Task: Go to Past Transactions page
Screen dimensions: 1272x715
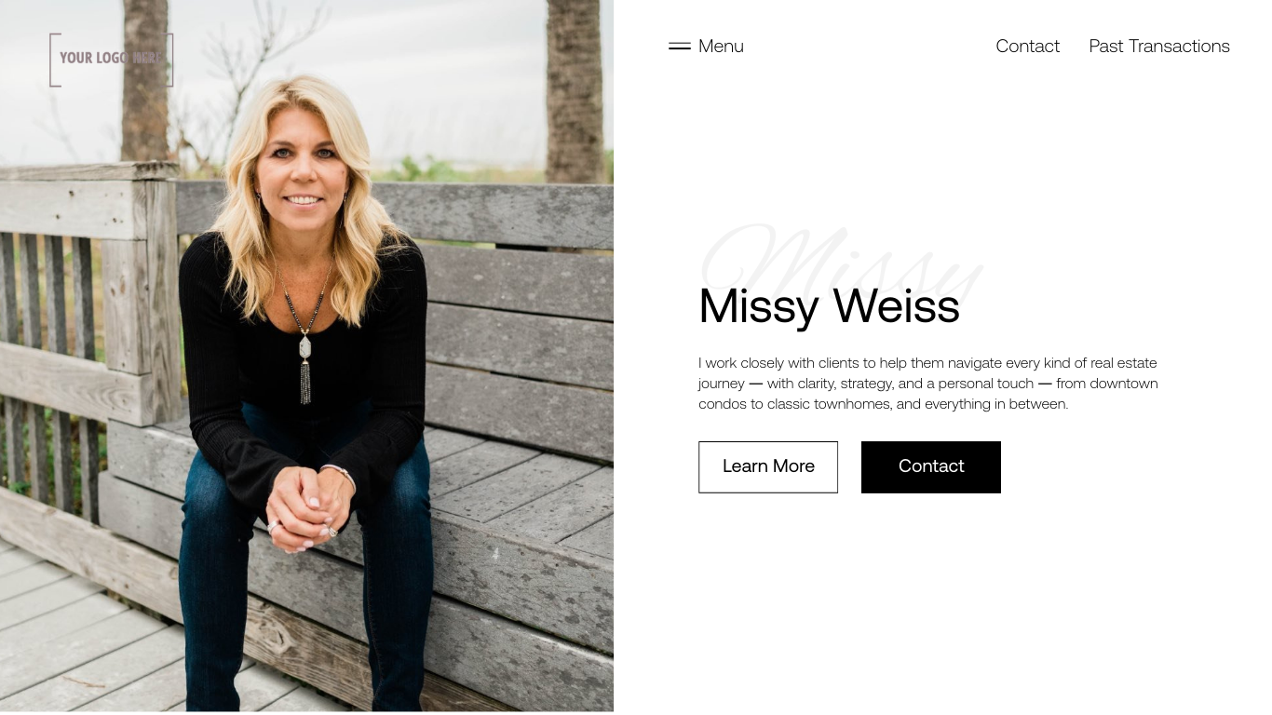Action: pyautogui.click(x=1159, y=46)
